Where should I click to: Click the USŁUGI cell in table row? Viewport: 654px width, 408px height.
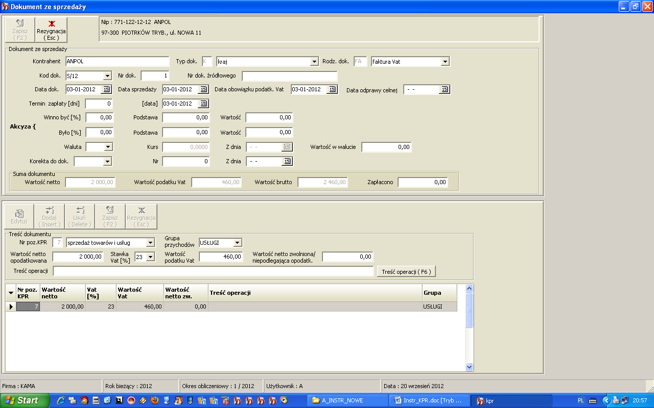(x=439, y=307)
